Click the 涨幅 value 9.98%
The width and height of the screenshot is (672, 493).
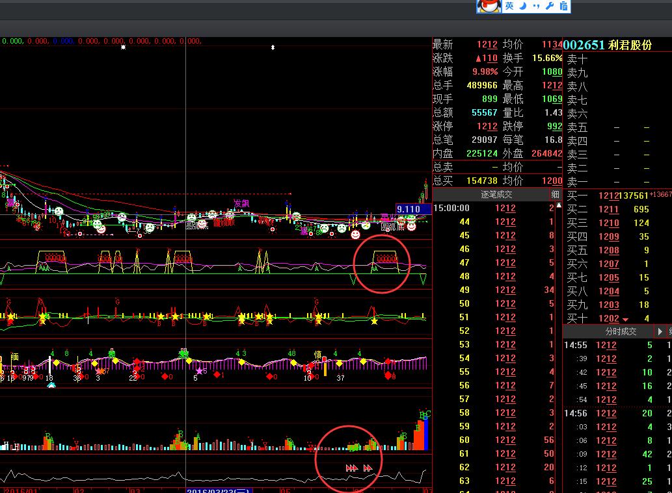click(x=485, y=71)
